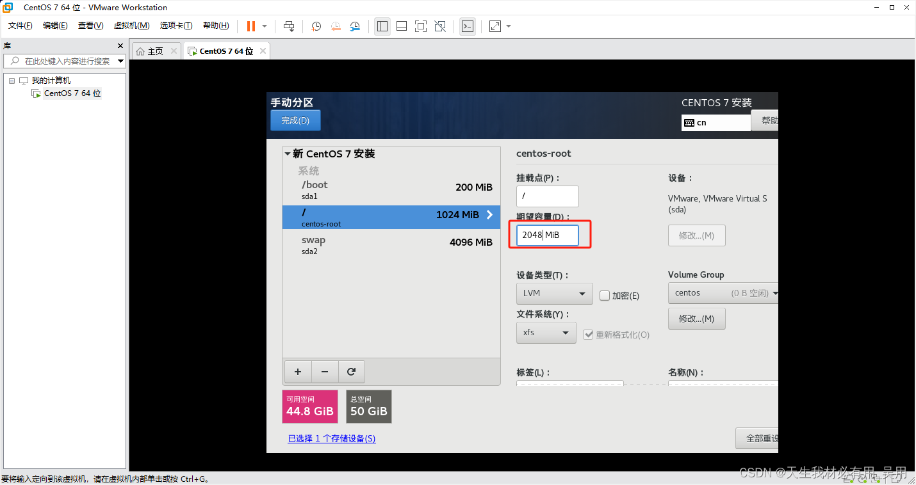Click the 修改 button under Volume Group
Viewport: 916px width, 485px height.
click(x=696, y=319)
